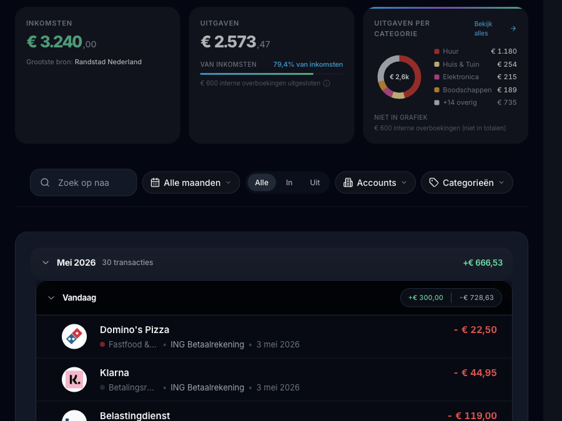Click the Boodschappen legend swatch
The height and width of the screenshot is (421, 562).
436,90
